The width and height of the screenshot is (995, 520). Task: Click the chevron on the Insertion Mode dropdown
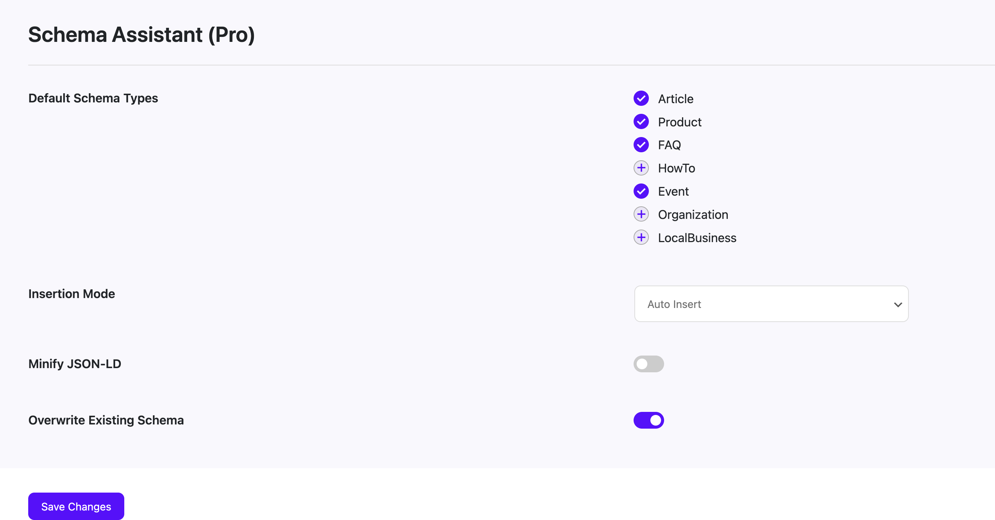pos(898,304)
